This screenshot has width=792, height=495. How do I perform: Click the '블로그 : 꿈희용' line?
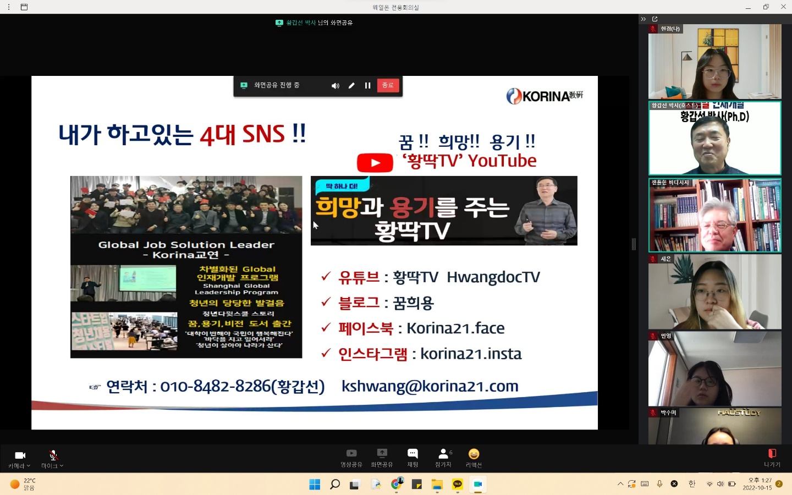pos(386,303)
